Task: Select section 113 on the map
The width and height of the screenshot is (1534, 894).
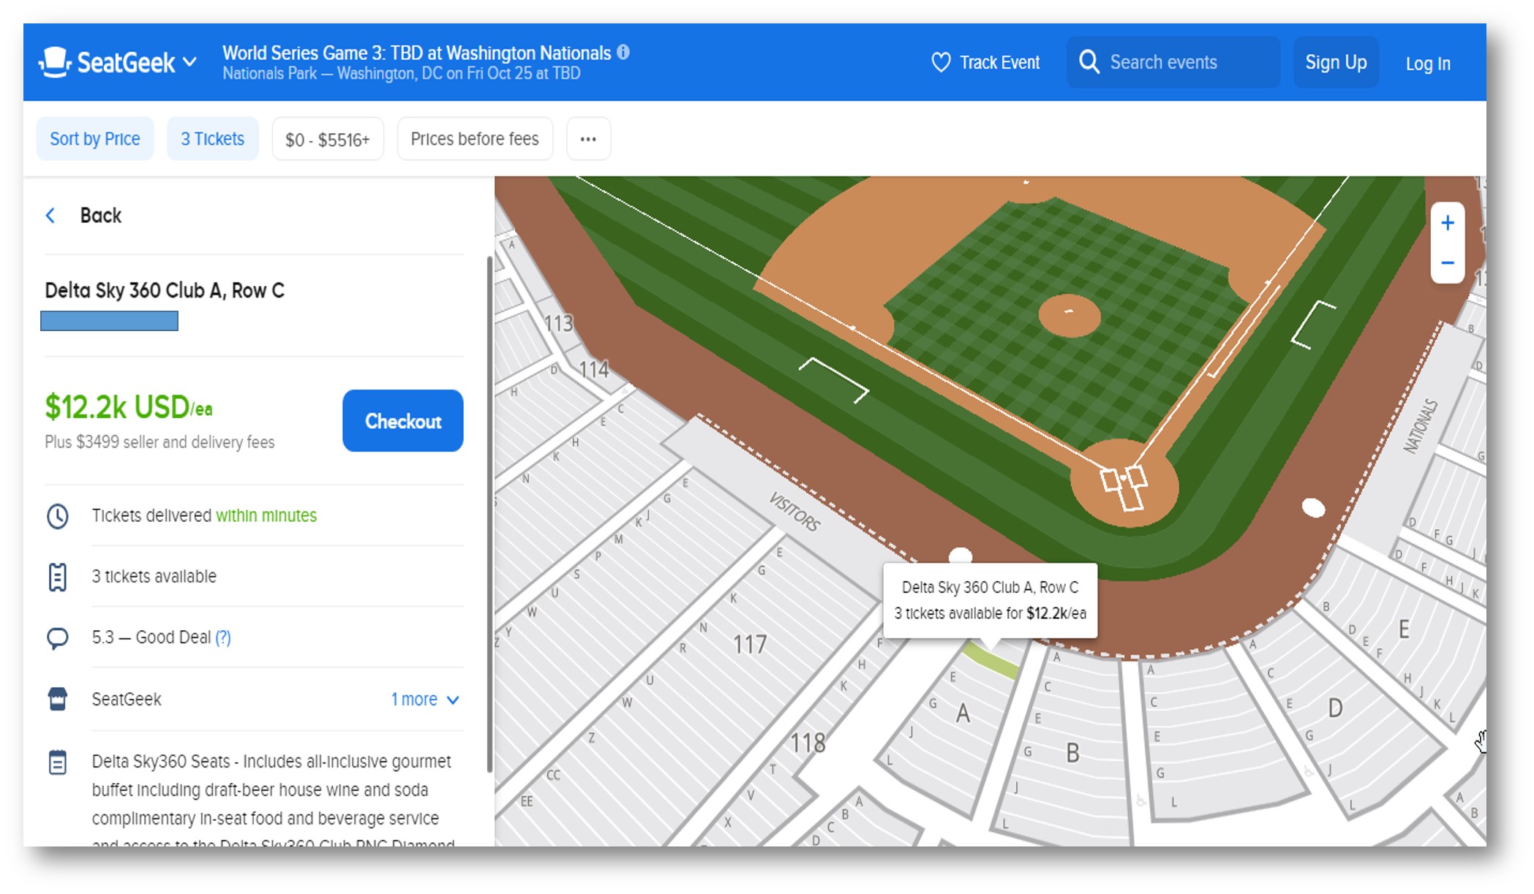Action: tap(558, 323)
